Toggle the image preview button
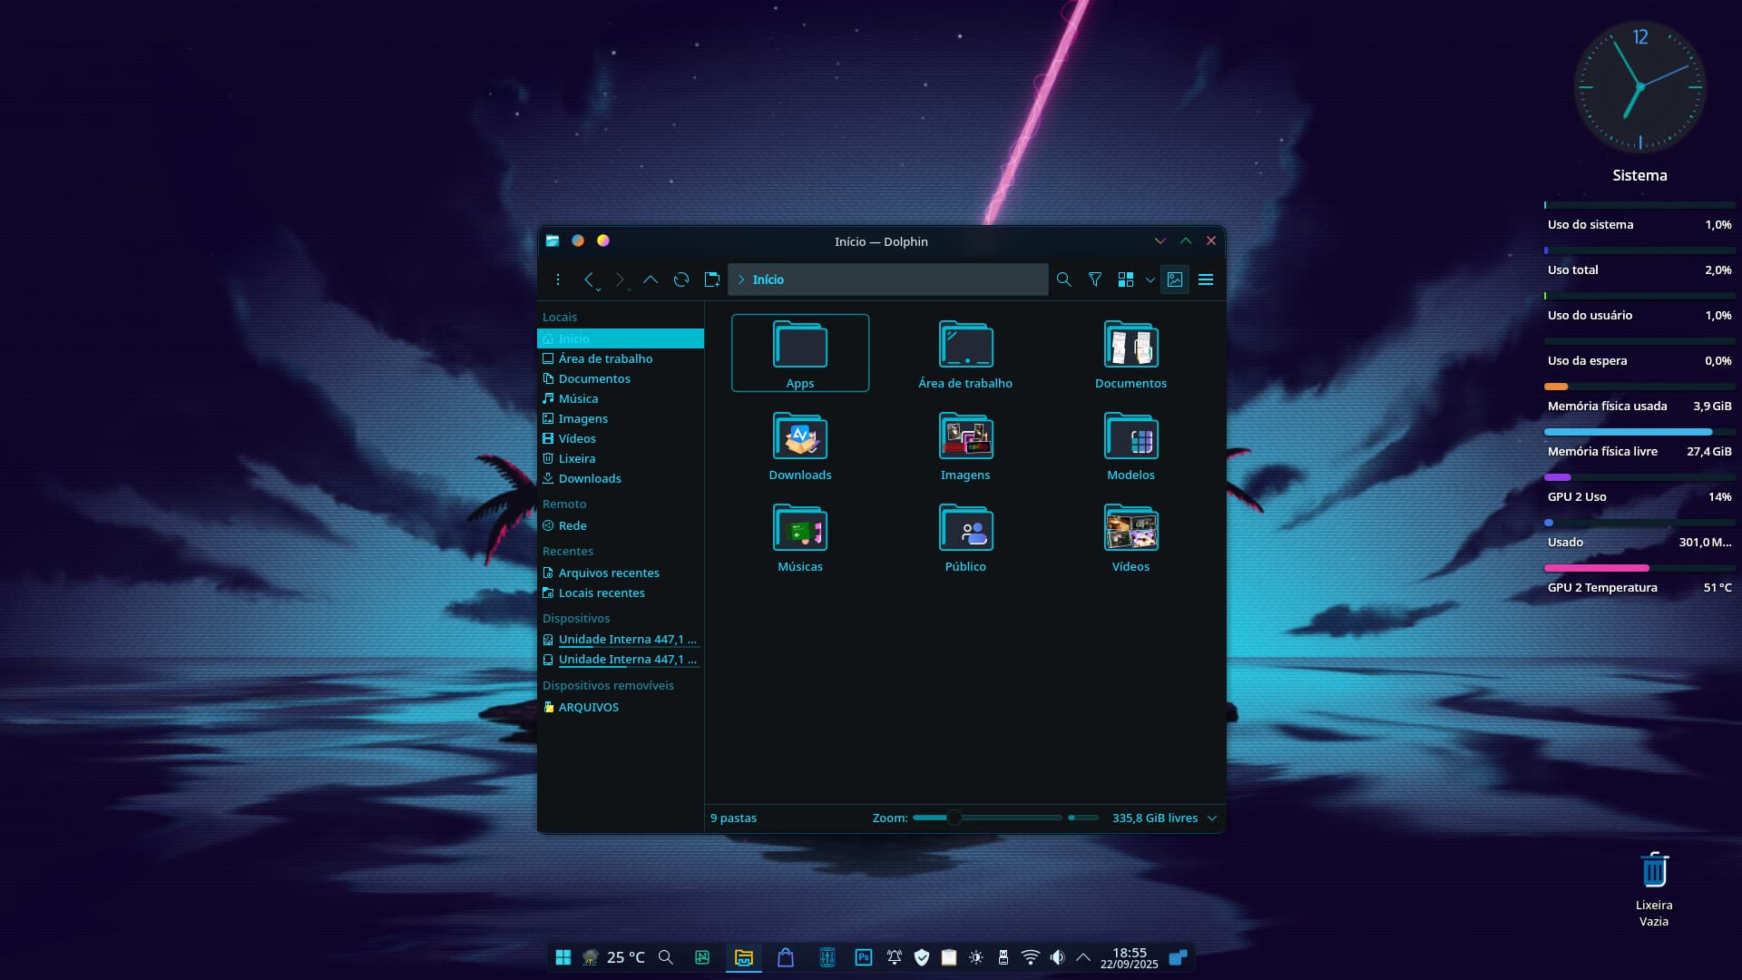 click(1175, 279)
